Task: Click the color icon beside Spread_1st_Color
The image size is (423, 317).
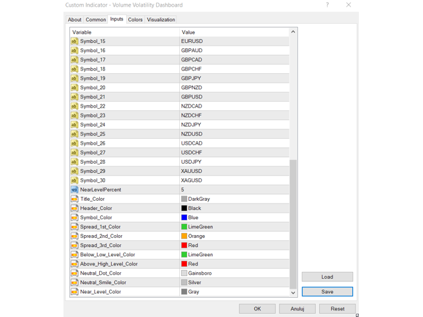Action: [x=74, y=227]
